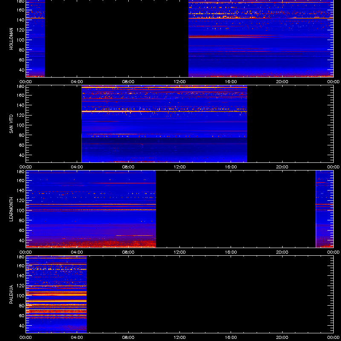Choose 16:00 time label under Learmonth plot
The height and width of the screenshot is (341, 341).
click(x=231, y=252)
